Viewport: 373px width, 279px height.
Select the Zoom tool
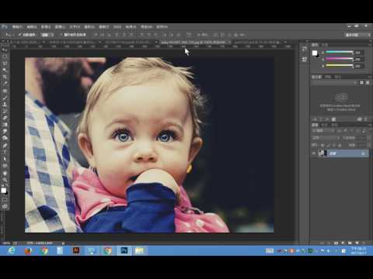(x=5, y=180)
